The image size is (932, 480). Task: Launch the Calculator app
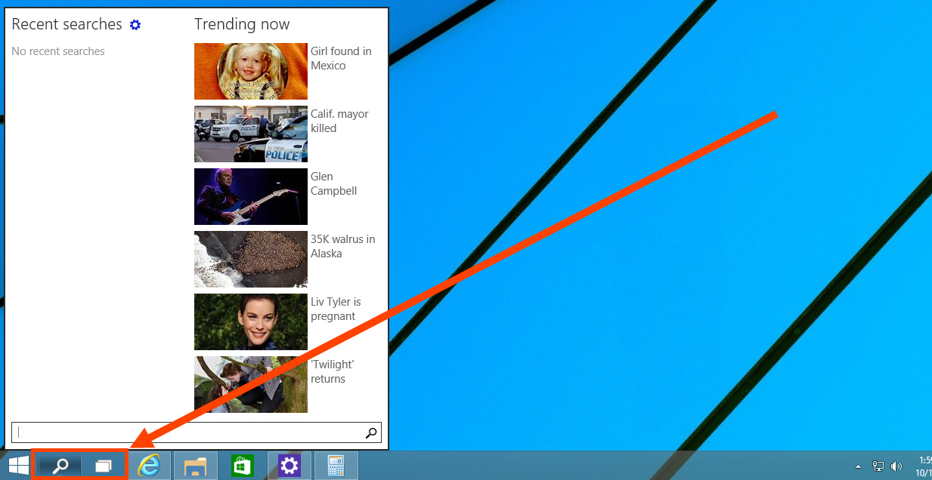(x=336, y=465)
